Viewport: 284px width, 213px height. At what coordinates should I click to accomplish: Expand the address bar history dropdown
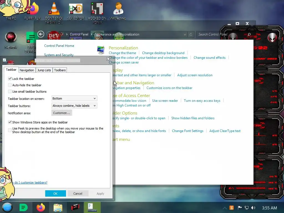click(x=184, y=34)
